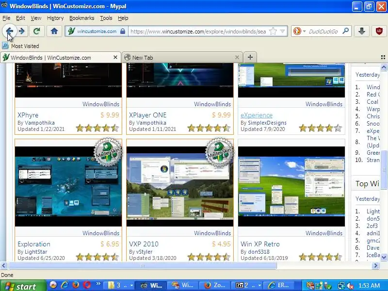This screenshot has height=291, width=388.
Task: Open the Win XP Retro skin link
Action: (x=260, y=244)
